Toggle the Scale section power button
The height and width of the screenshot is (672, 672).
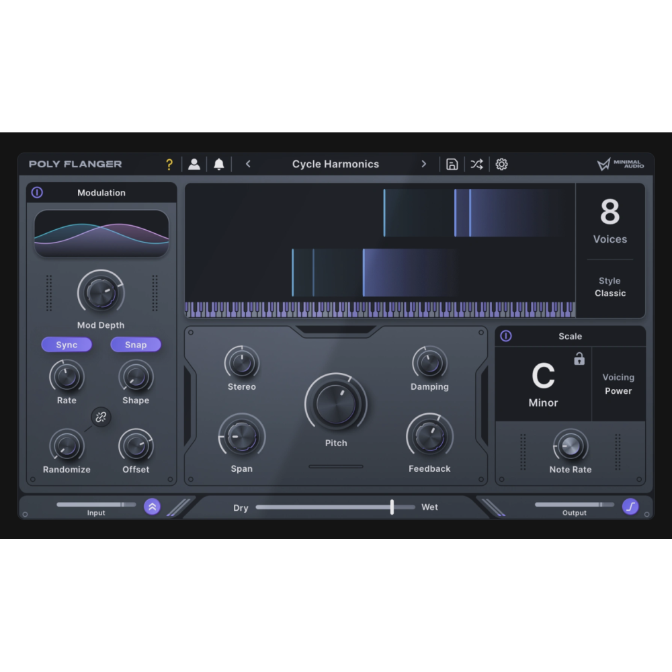coord(505,336)
